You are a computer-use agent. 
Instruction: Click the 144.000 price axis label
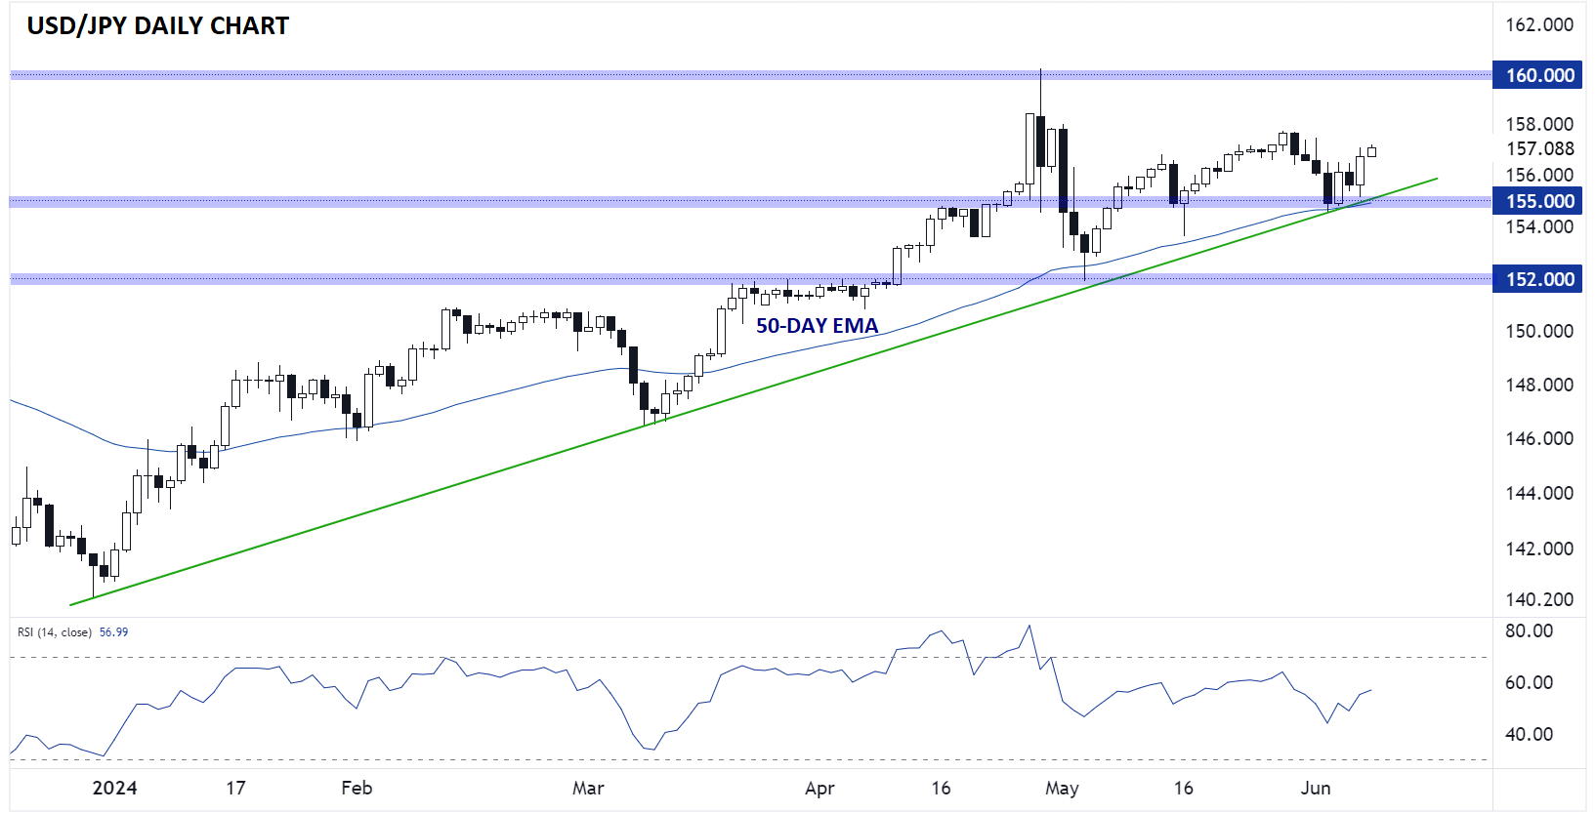[x=1539, y=493]
